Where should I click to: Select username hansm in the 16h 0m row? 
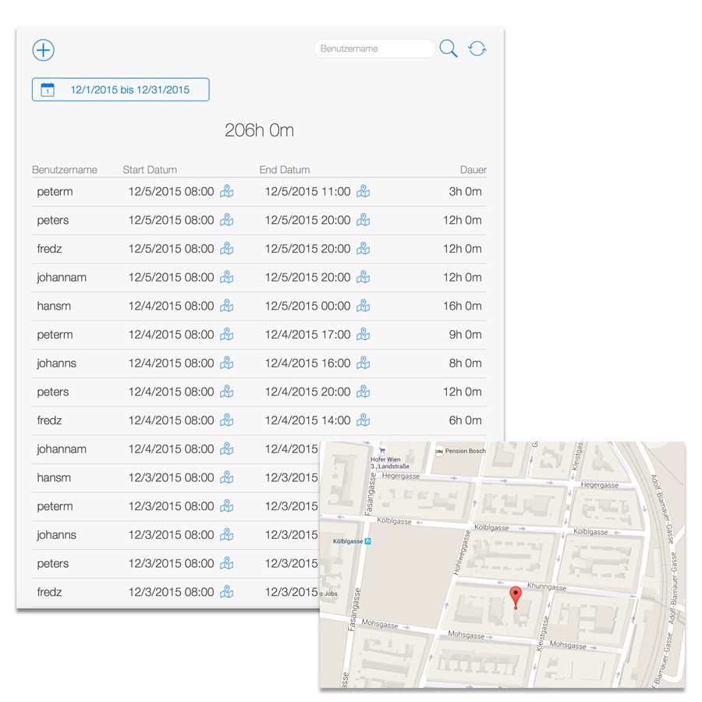[54, 306]
